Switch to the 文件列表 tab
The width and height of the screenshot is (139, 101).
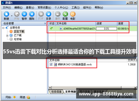click(71, 92)
